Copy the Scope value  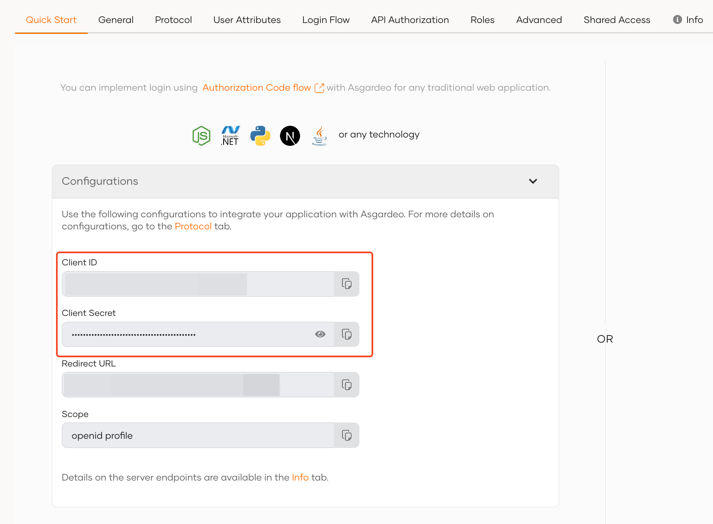pyautogui.click(x=346, y=435)
